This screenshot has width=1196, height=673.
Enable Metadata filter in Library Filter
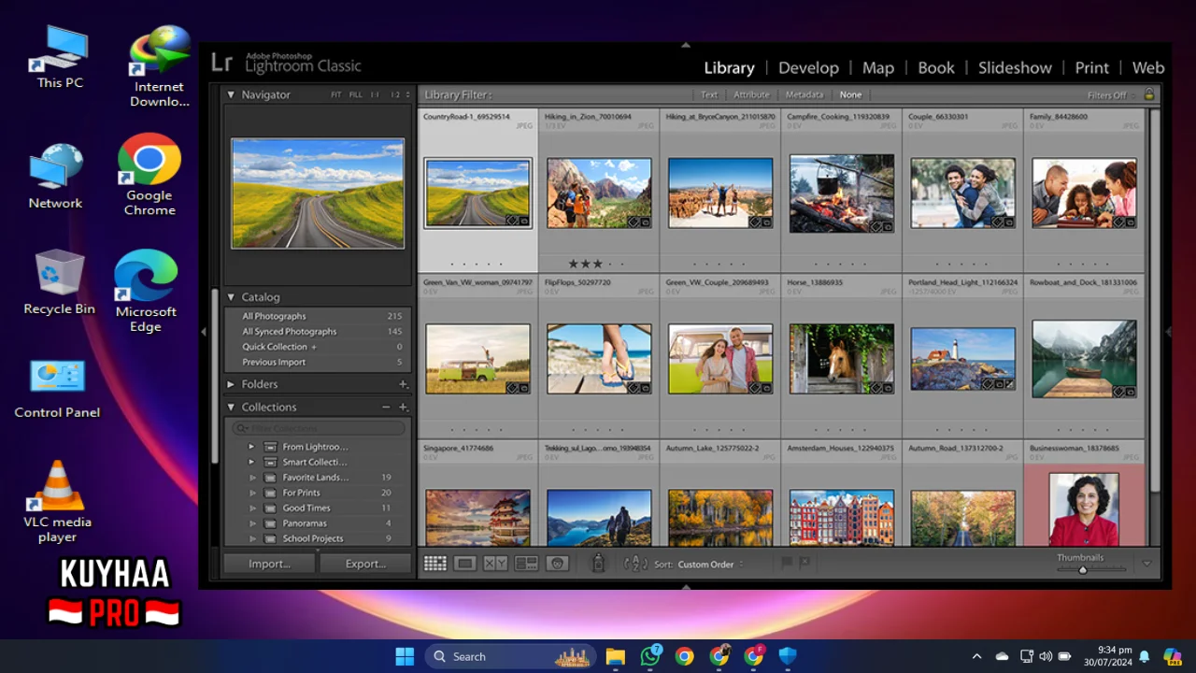(804, 94)
